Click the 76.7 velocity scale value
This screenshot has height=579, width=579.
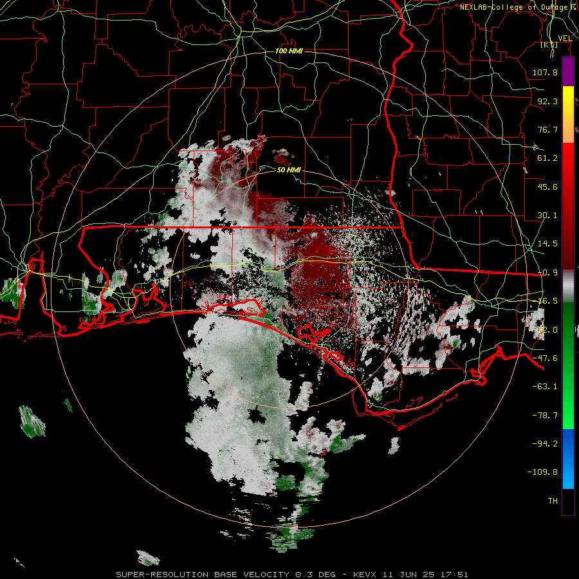coord(547,129)
